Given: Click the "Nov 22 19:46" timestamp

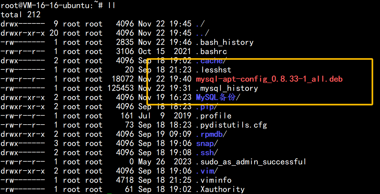Looking at the screenshot, I should point(165,42).
